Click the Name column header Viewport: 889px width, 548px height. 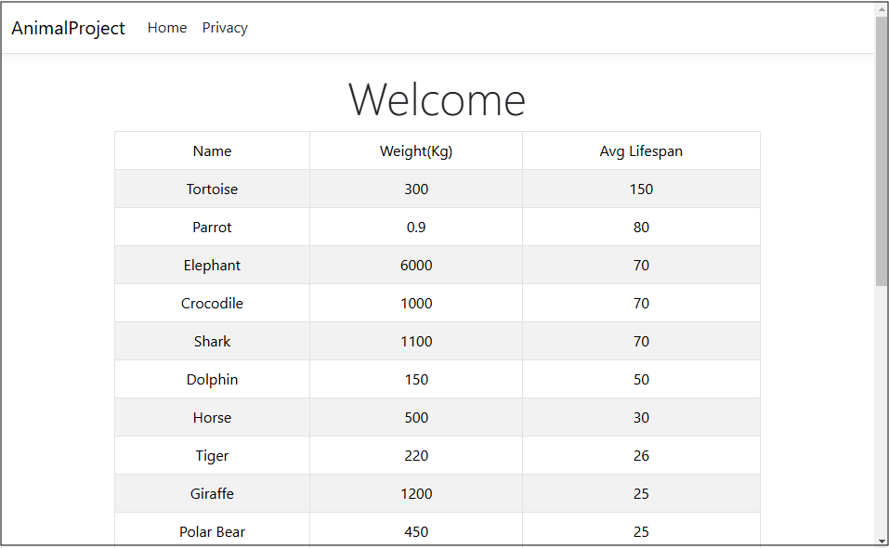(212, 150)
